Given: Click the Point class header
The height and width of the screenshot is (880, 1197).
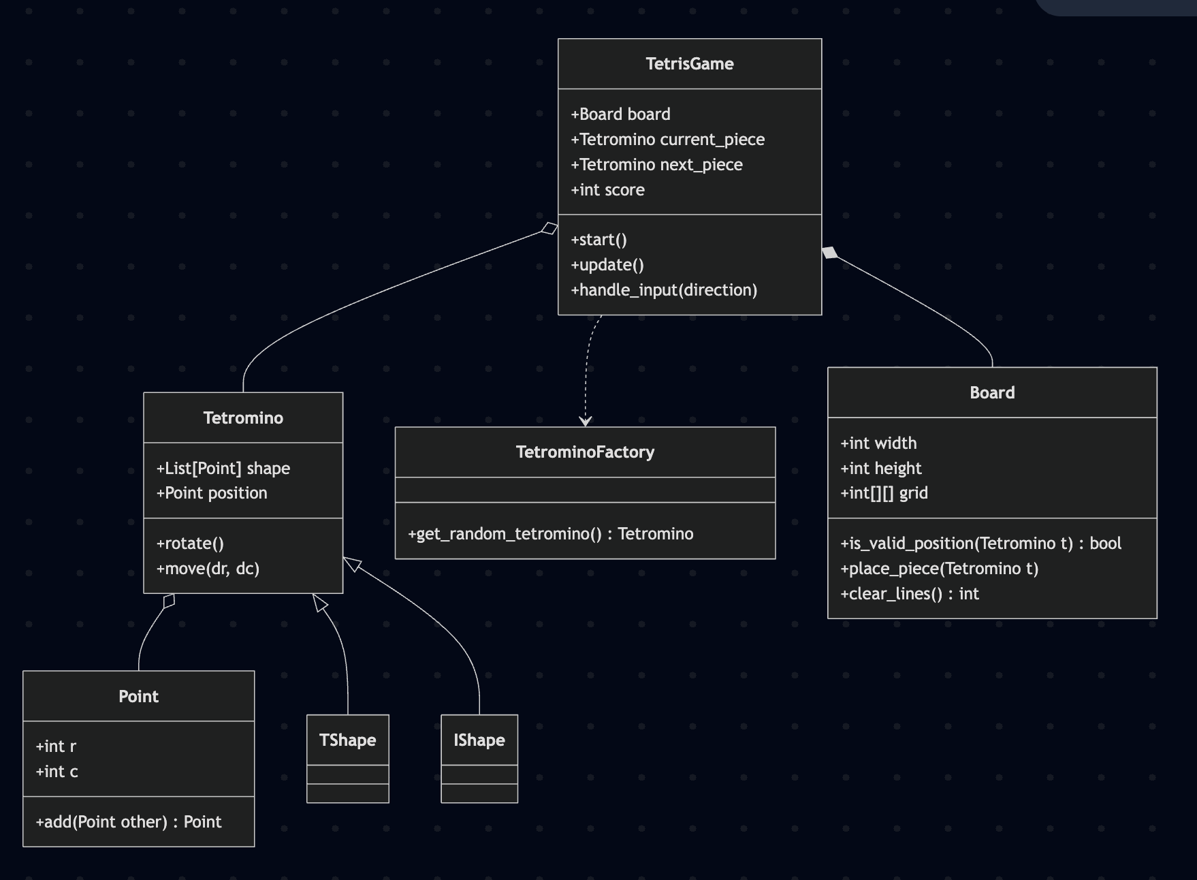Looking at the screenshot, I should pos(138,697).
